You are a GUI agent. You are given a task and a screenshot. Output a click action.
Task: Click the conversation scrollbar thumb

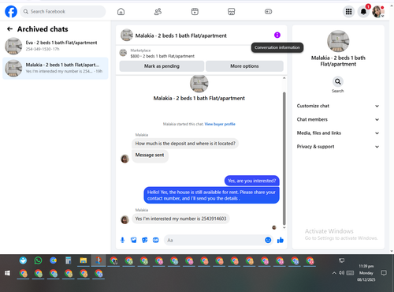pos(284,158)
